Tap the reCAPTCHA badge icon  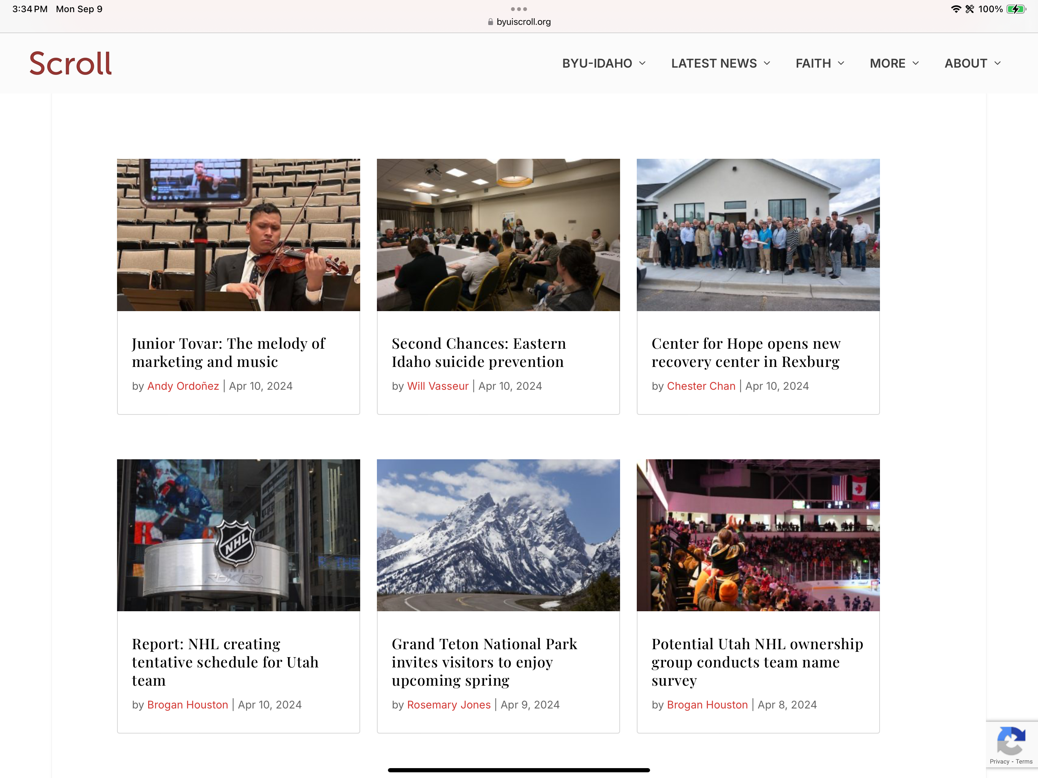coord(1011,740)
